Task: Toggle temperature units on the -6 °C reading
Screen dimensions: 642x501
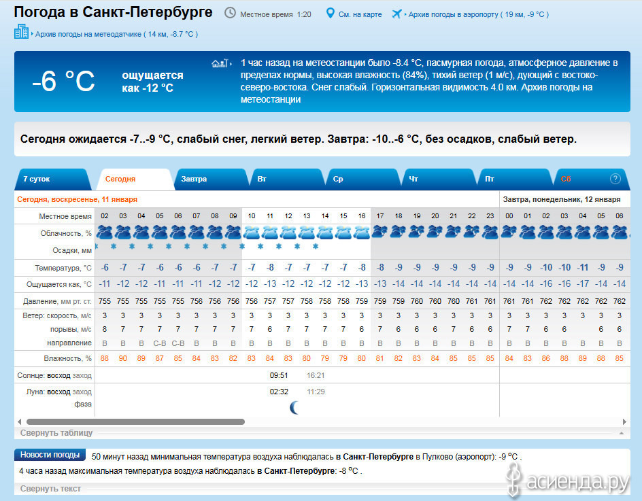Action: 63,82
